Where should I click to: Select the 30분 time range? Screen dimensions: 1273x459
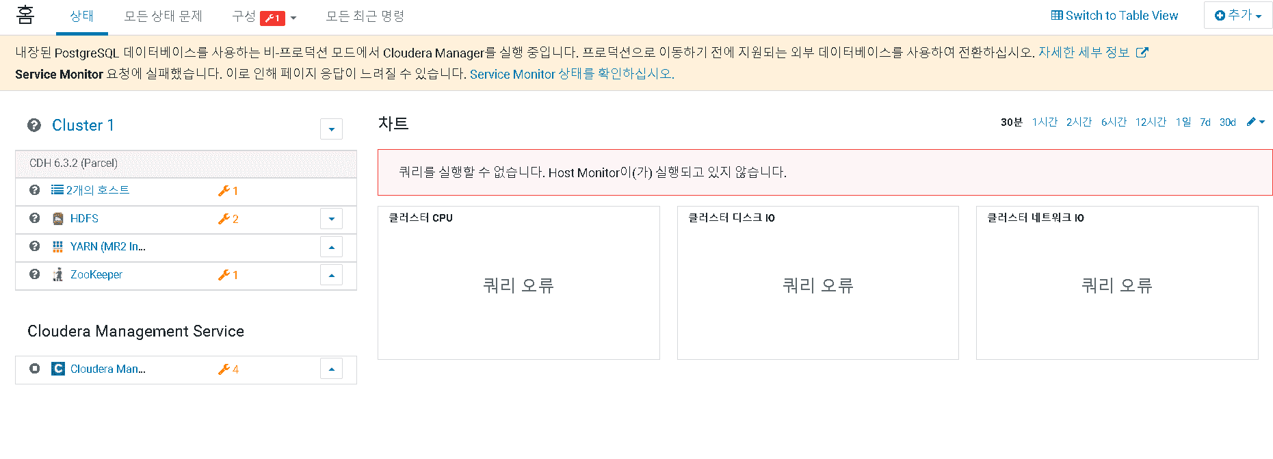[x=1011, y=122]
